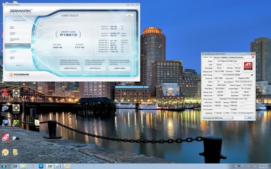Click the Futuremark Corporation logo
The width and height of the screenshot is (271, 169).
tap(19, 75)
